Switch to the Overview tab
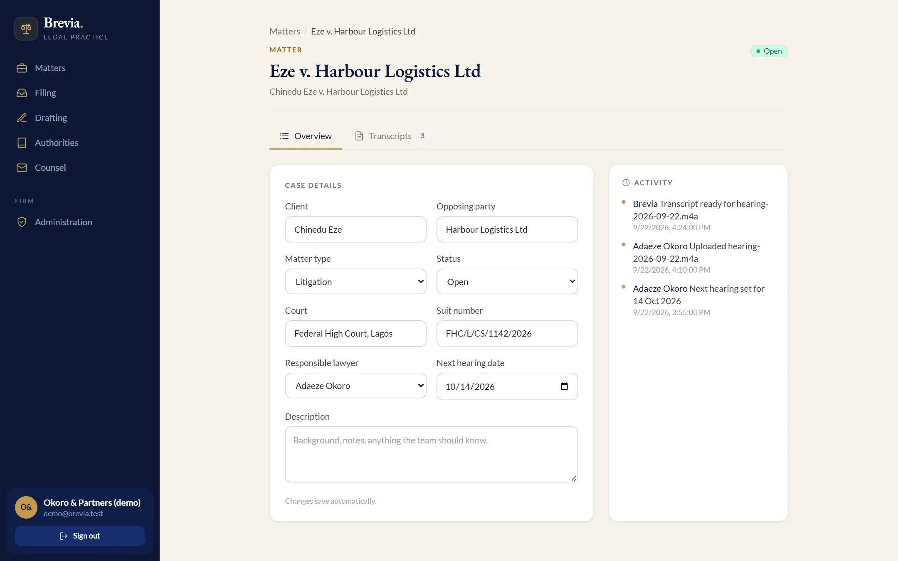The image size is (898, 561). 306,136
